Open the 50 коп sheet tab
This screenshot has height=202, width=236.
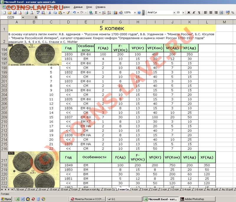point(20,190)
